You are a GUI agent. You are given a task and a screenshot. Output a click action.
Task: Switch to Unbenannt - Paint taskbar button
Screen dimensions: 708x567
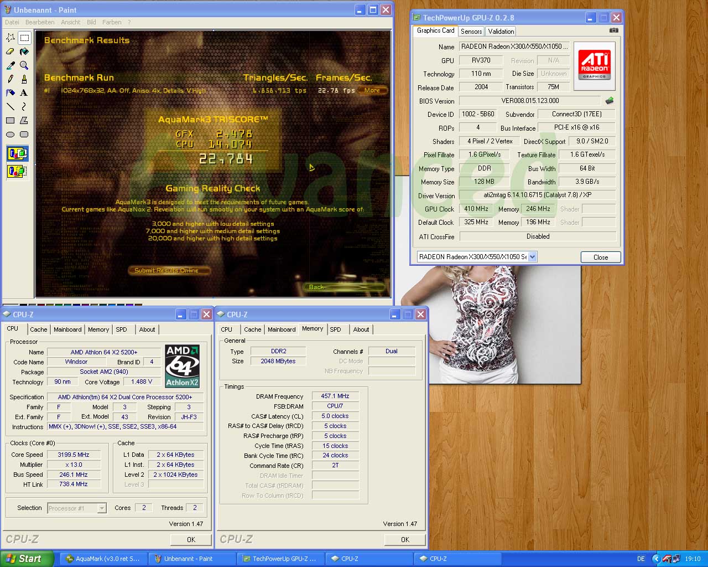pos(192,559)
